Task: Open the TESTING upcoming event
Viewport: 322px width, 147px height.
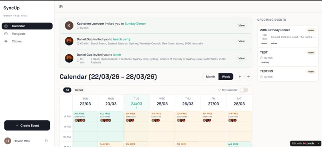Action: click(x=288, y=74)
